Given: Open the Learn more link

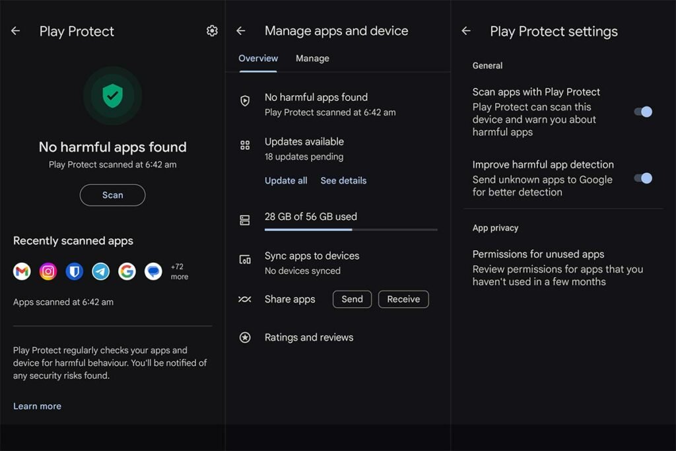Looking at the screenshot, I should coord(37,406).
